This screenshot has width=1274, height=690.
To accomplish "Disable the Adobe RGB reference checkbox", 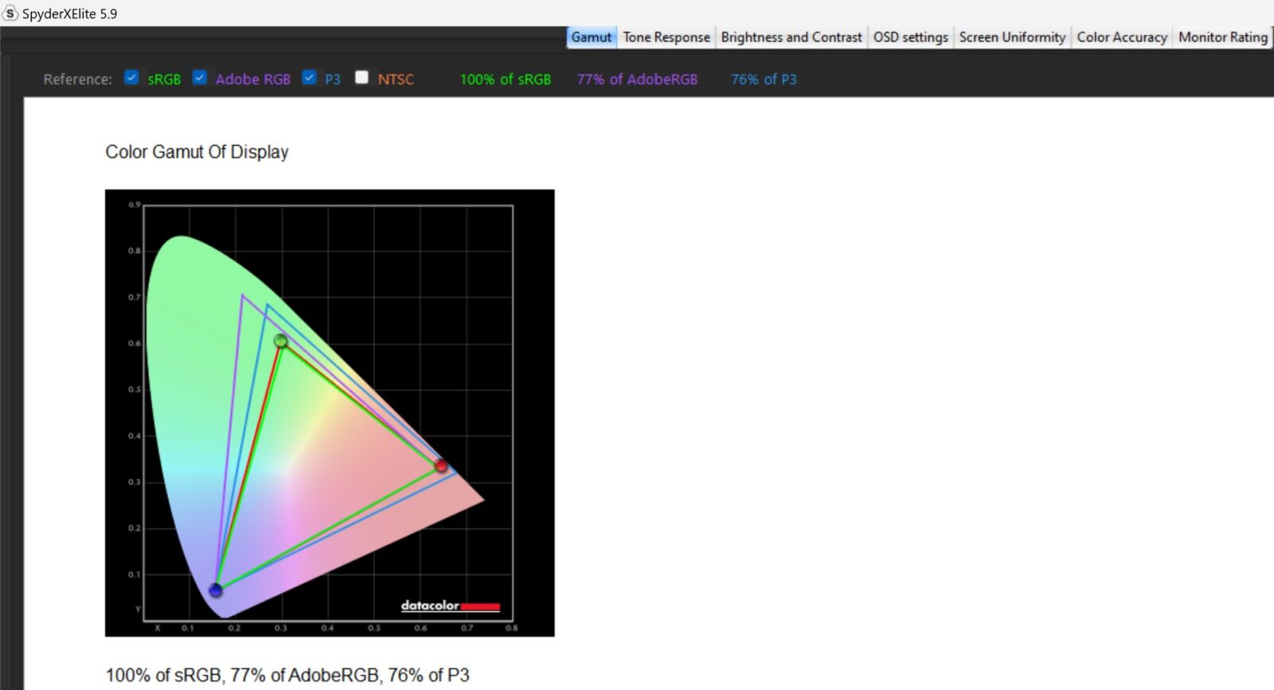I will click(200, 78).
